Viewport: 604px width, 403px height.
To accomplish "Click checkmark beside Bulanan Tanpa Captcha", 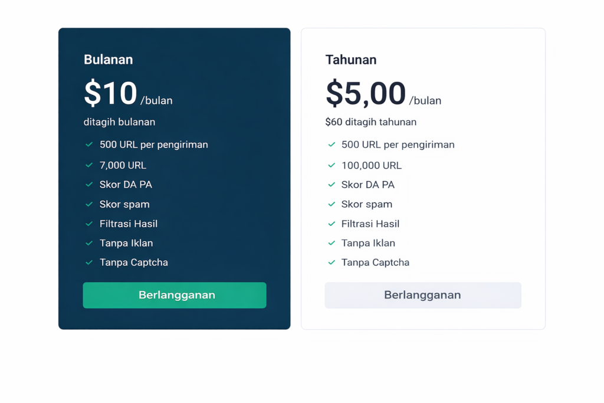I will pyautogui.click(x=89, y=263).
